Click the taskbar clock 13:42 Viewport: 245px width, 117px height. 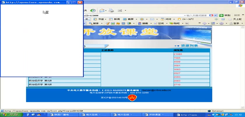pyautogui.click(x=239, y=115)
